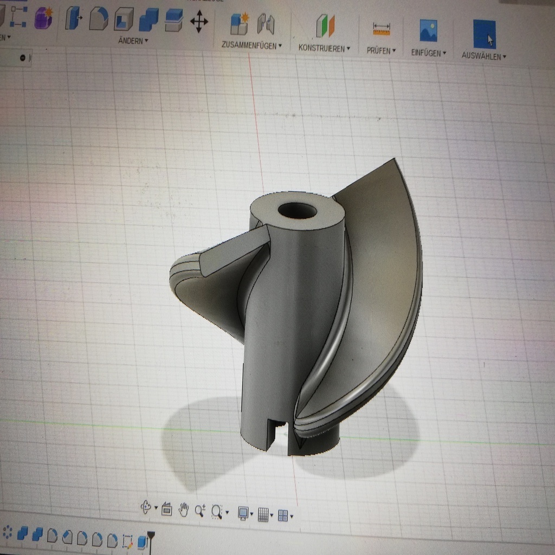The width and height of the screenshot is (555, 555).
Task: Open the ÄNDERN dropdown menu
Action: tap(133, 41)
